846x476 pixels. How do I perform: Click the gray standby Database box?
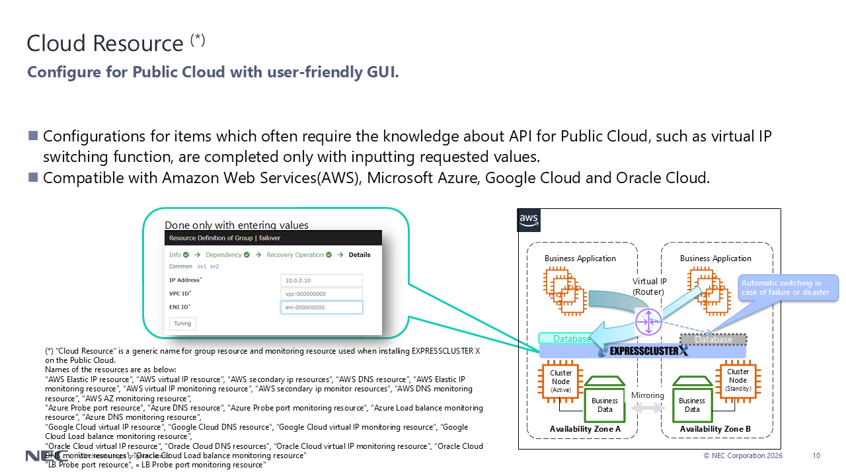[713, 339]
